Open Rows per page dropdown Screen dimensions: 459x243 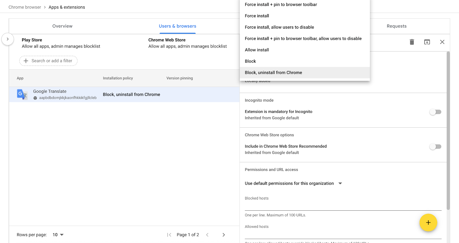58,235
